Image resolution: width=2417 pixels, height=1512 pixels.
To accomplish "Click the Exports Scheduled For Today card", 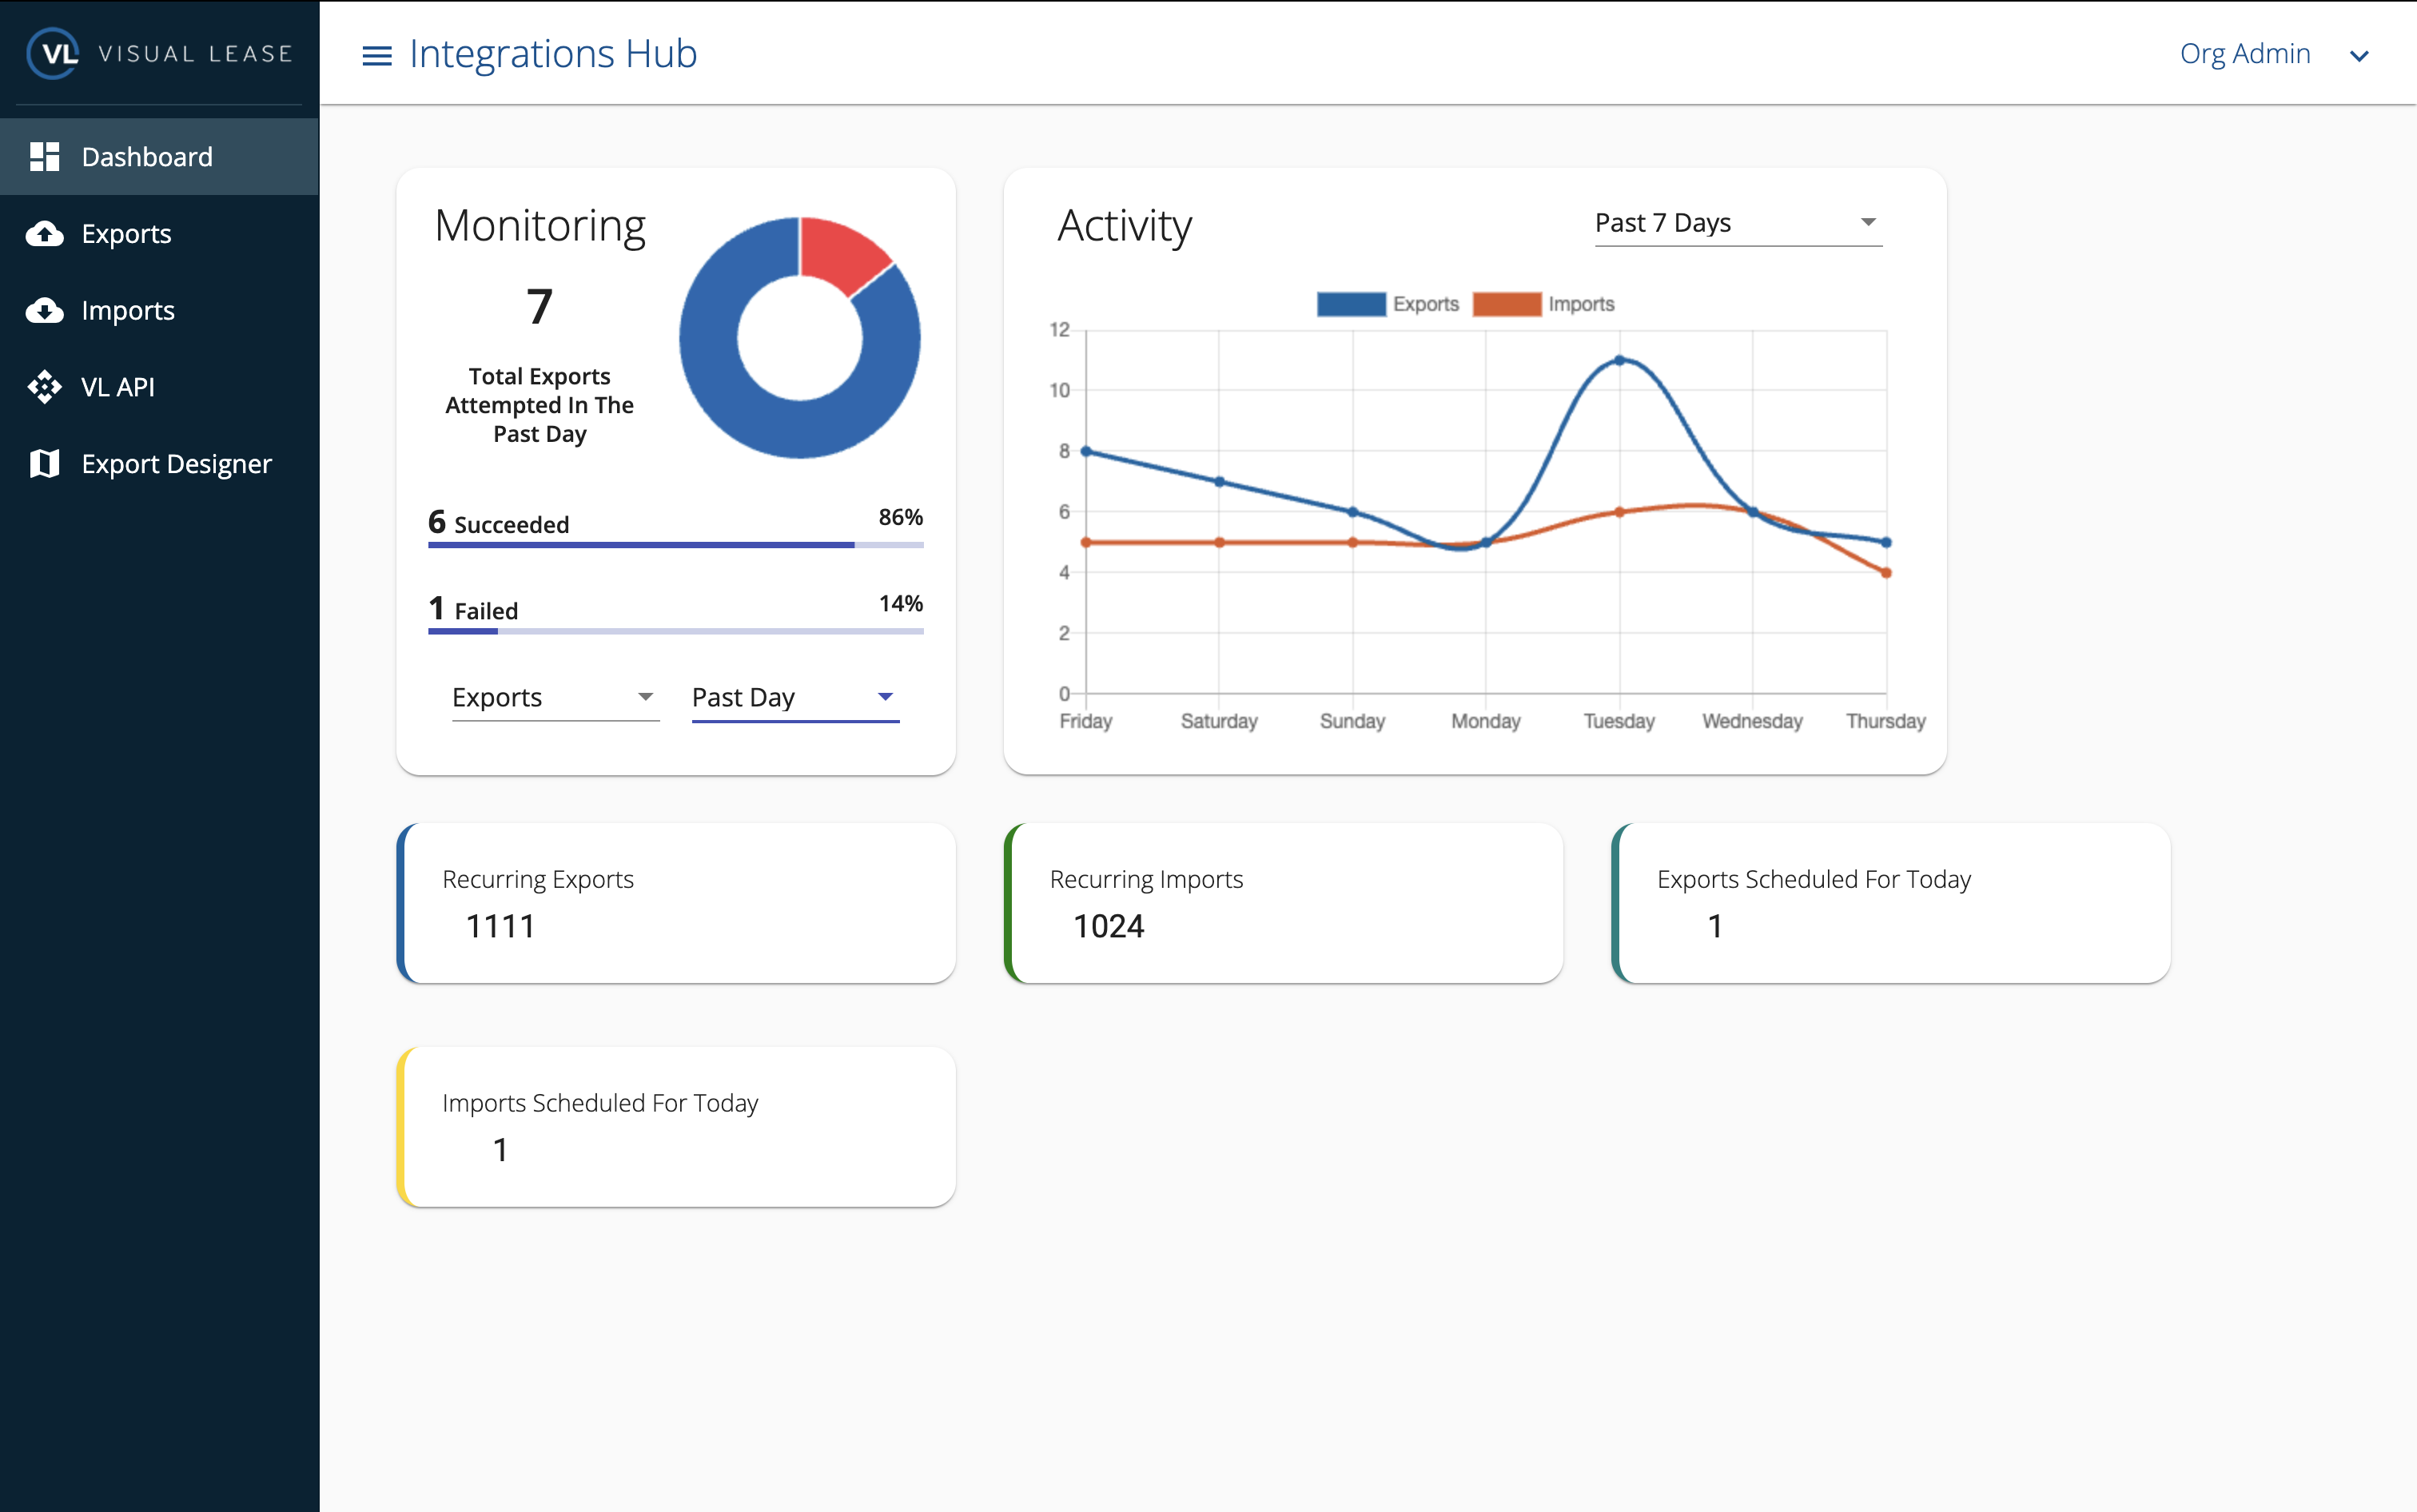I will (1890, 903).
